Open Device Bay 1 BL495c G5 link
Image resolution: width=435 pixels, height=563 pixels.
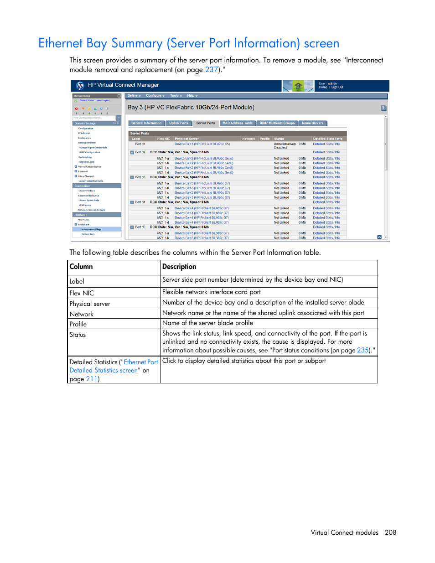point(202,144)
